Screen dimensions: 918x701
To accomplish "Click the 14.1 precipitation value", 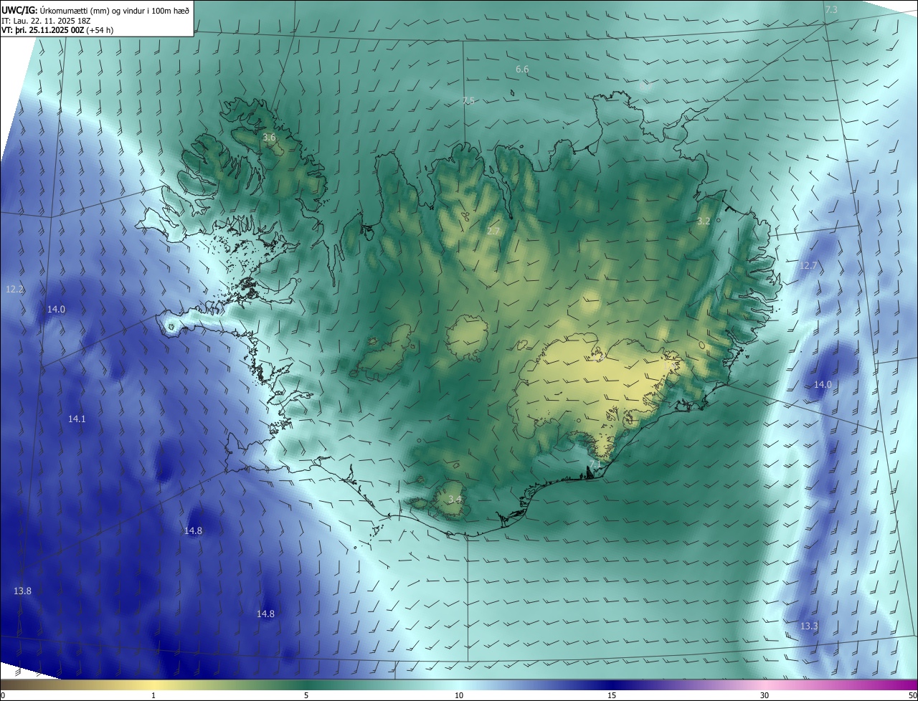I will [77, 419].
